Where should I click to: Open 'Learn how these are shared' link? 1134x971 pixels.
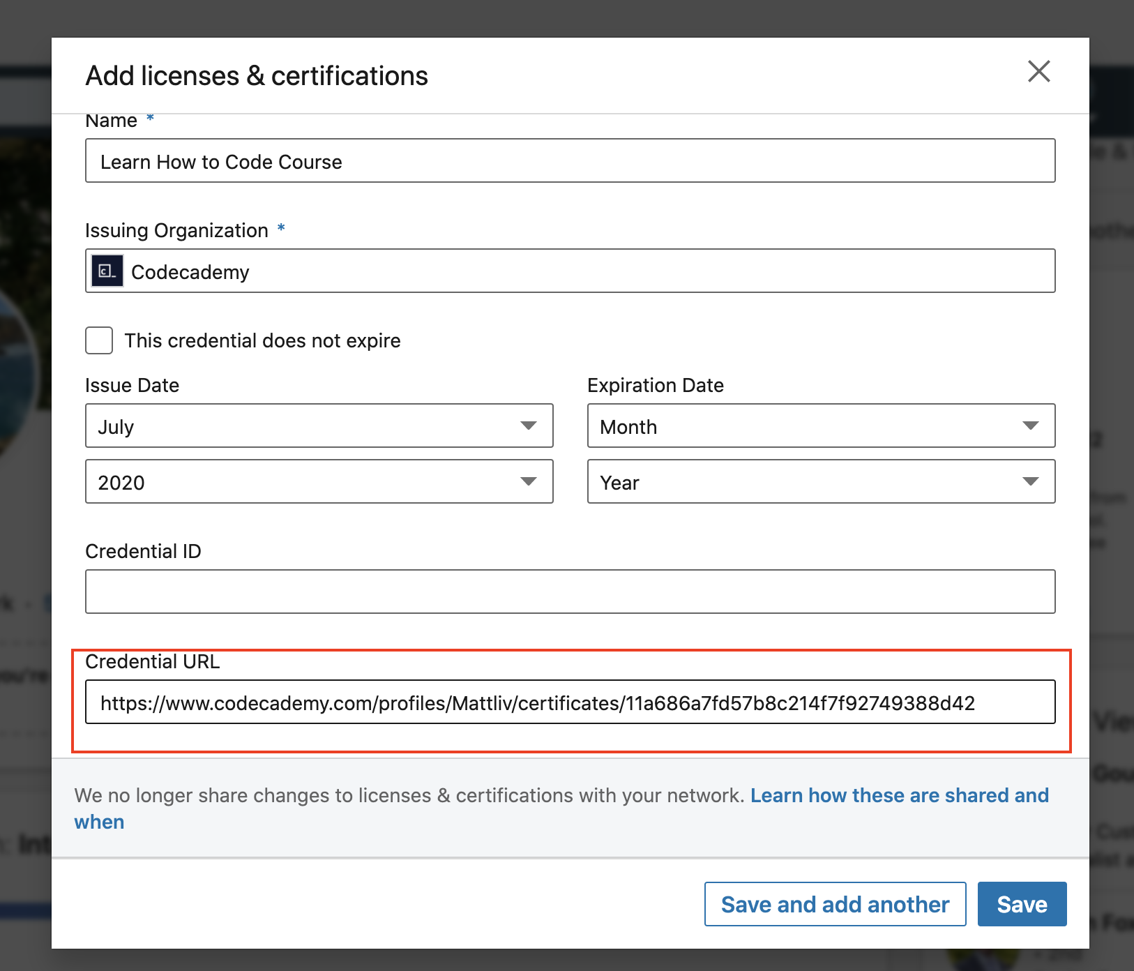pos(898,795)
